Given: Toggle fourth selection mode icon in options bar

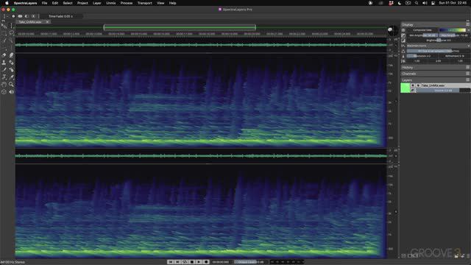Looking at the screenshot, I should 33,16.
